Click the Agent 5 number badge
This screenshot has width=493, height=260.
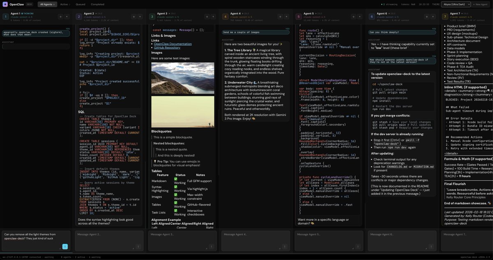click(x=299, y=17)
